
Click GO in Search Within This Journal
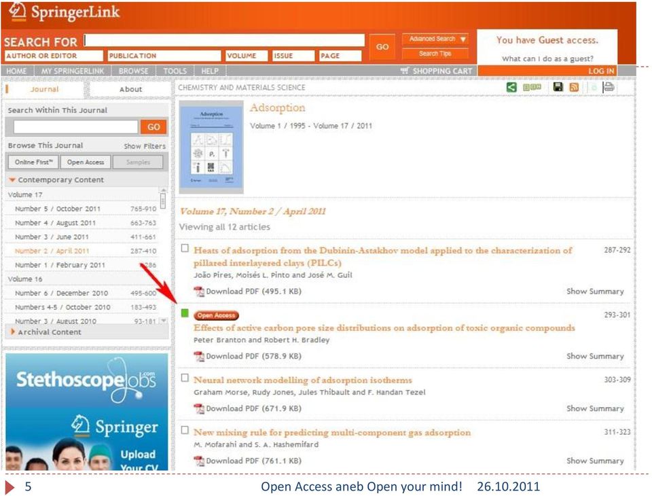point(153,127)
